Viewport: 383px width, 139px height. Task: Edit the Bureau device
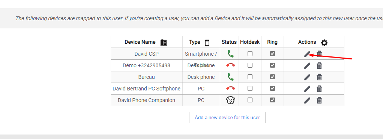point(307,77)
